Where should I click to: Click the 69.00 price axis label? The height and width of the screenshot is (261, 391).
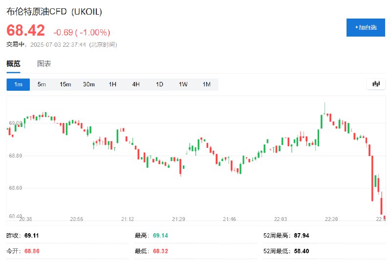[x=16, y=123]
